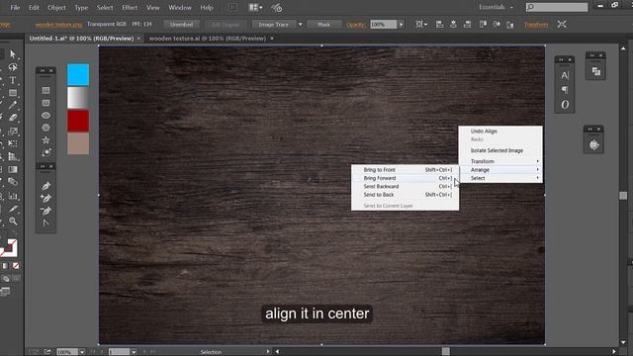
Task: Click the Mask button
Action: (x=323, y=24)
